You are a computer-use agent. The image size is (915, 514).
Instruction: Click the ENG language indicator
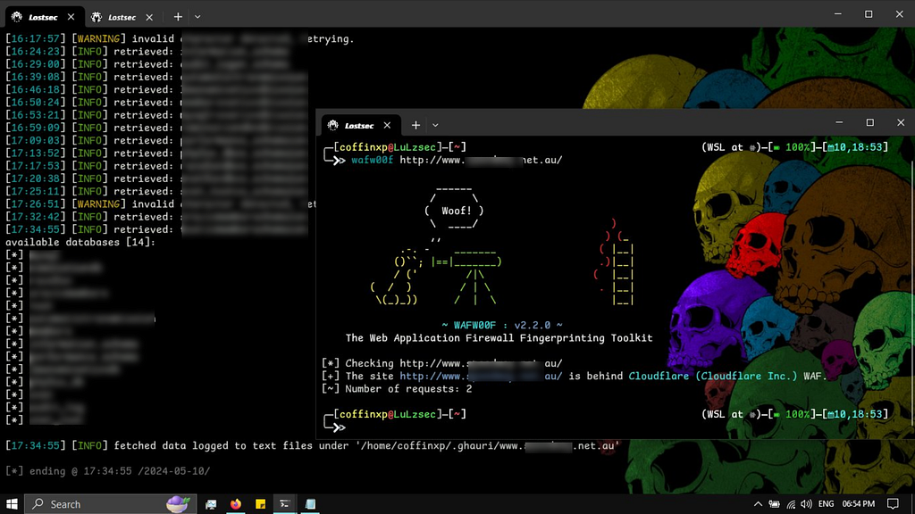(x=826, y=504)
